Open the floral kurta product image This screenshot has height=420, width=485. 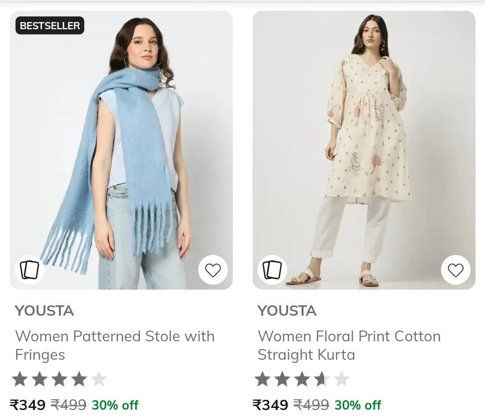click(x=364, y=150)
